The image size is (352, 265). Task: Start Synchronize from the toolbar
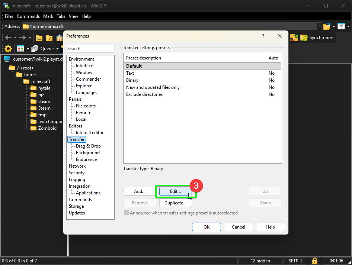[x=317, y=38]
